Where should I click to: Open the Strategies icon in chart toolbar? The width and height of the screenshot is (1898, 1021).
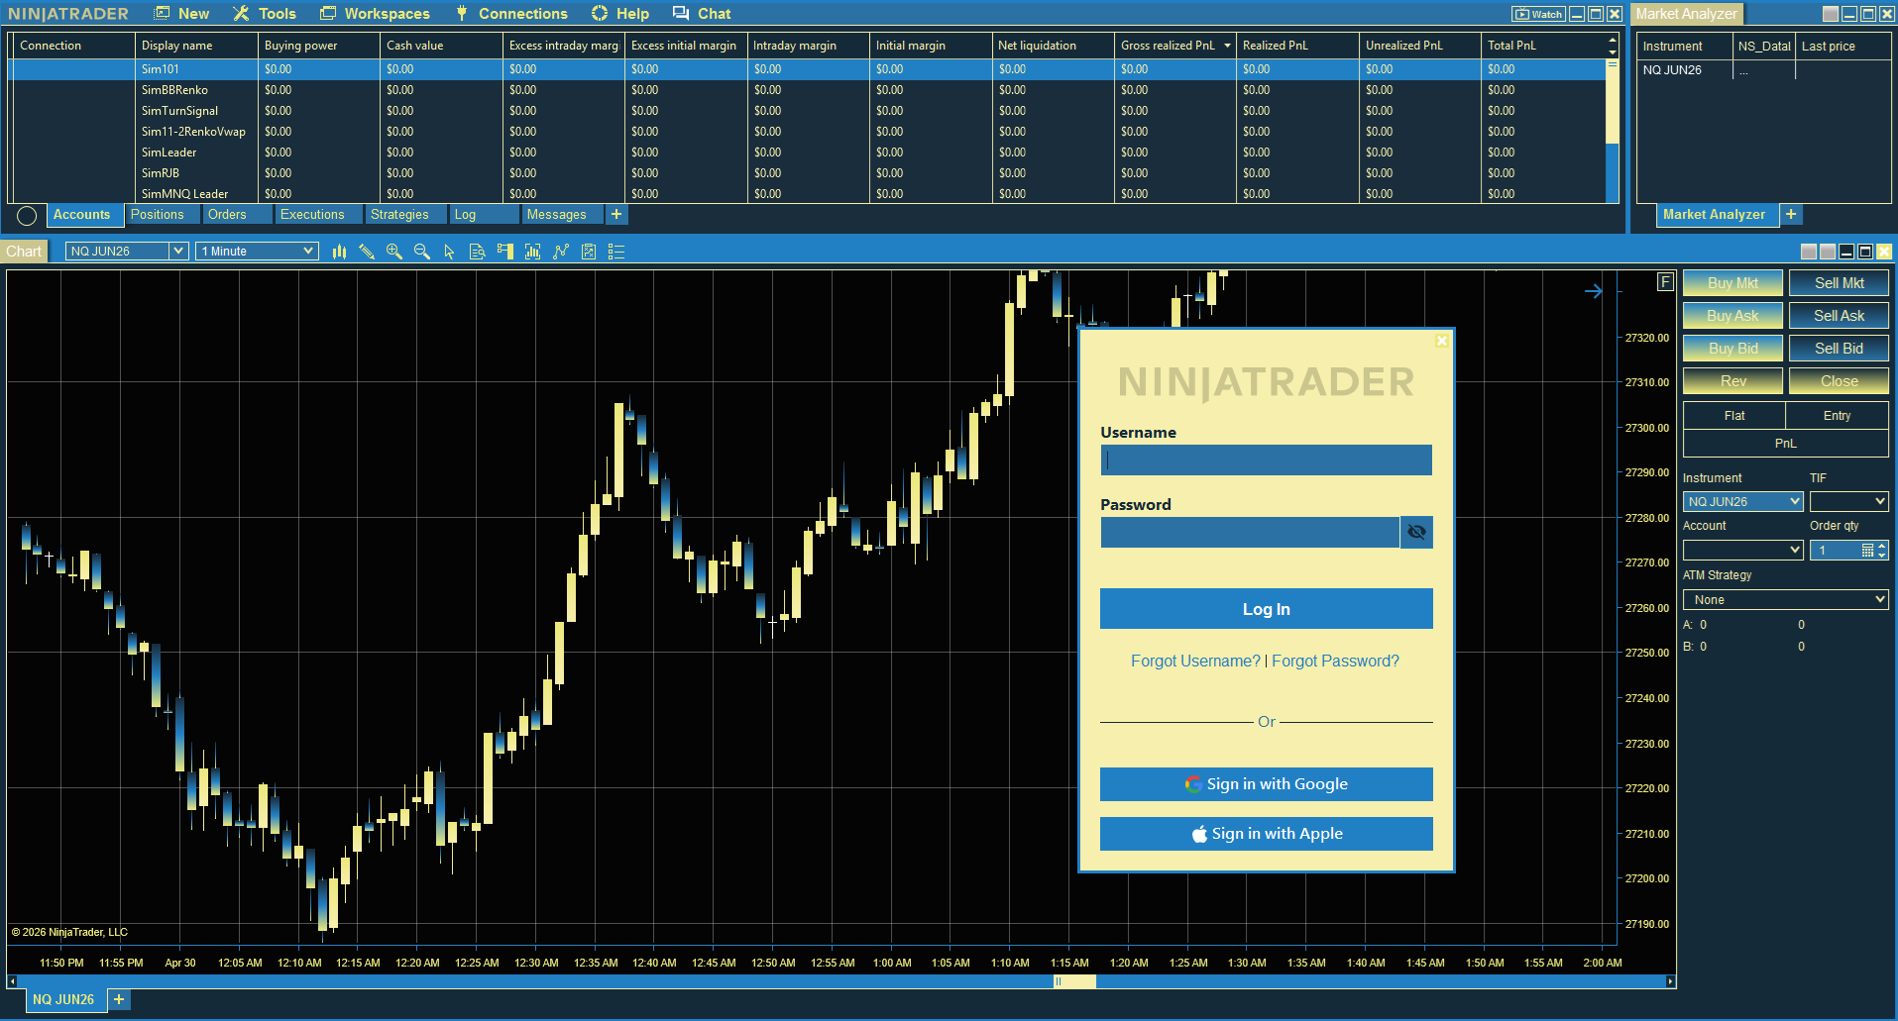coord(589,252)
